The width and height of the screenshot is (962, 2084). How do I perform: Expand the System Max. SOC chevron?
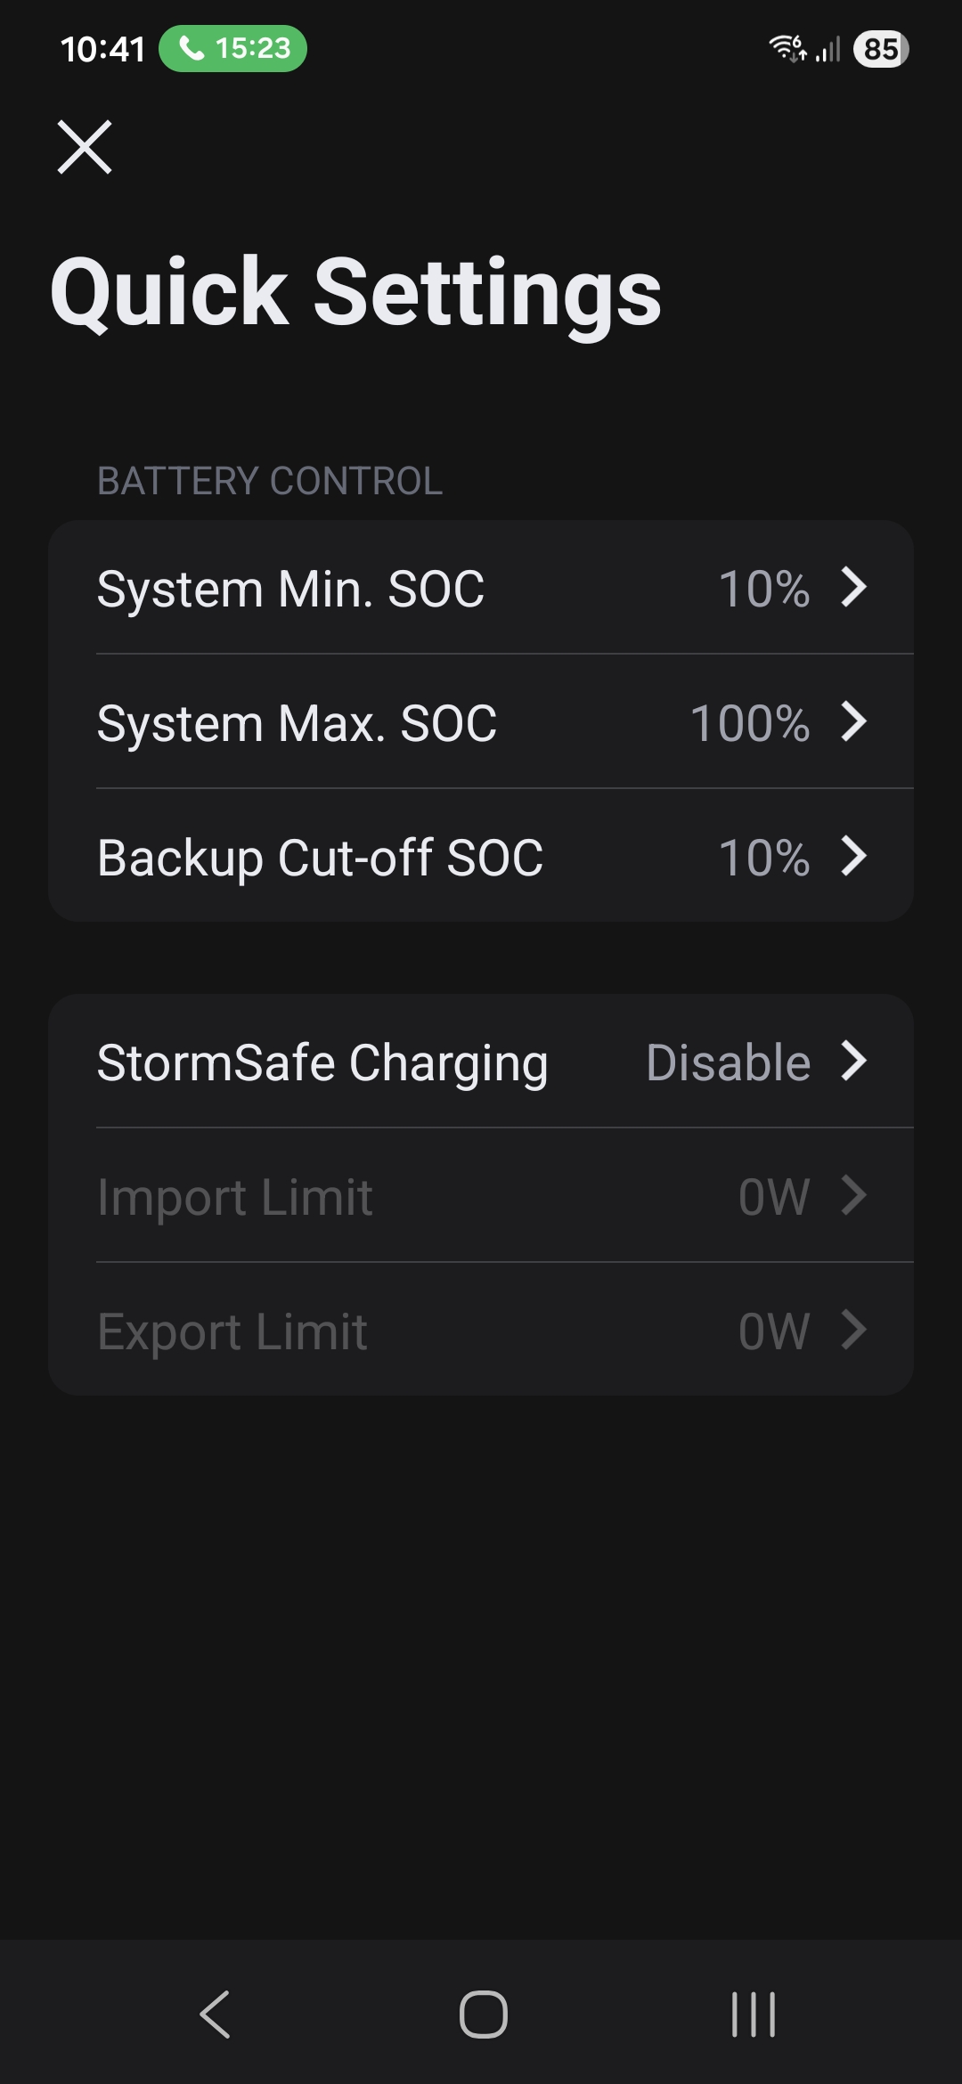point(853,721)
